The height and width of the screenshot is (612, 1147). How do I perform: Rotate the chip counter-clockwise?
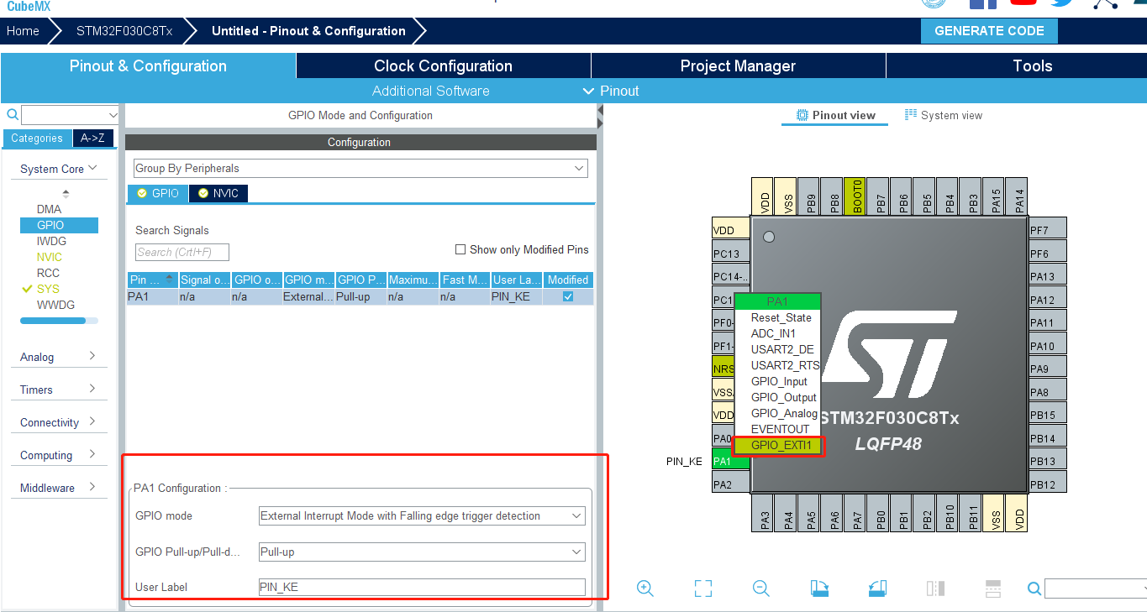pyautogui.click(x=877, y=588)
